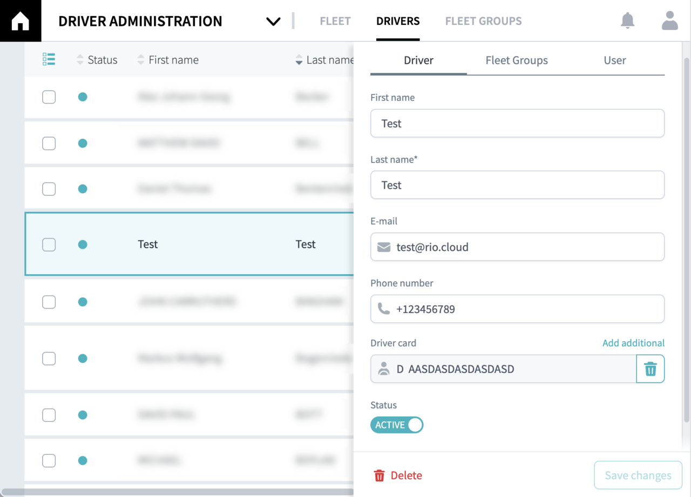Toggle the driver Status from ACTIVE
Image resolution: width=691 pixels, height=497 pixels.
click(x=397, y=425)
